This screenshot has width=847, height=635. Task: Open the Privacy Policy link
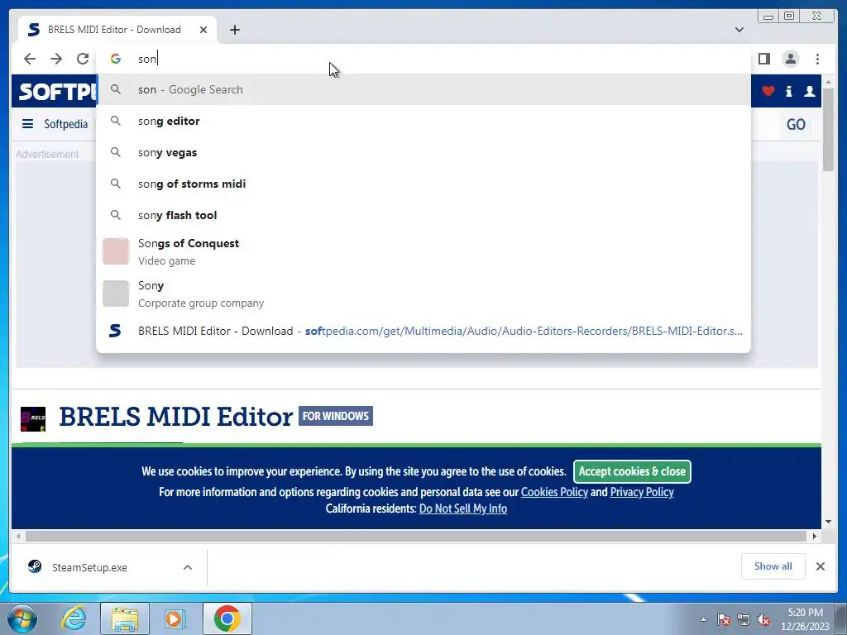642,492
